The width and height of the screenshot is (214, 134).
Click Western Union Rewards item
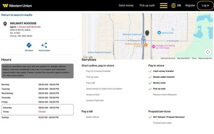pos(165,94)
